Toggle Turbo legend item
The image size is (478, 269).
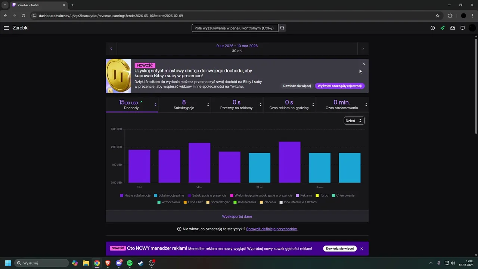pos(322,195)
